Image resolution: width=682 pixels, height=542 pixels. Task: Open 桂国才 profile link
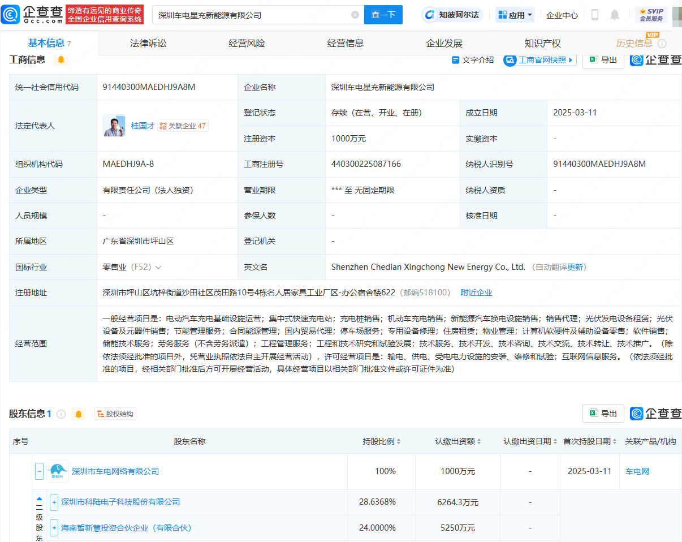pyautogui.click(x=143, y=126)
